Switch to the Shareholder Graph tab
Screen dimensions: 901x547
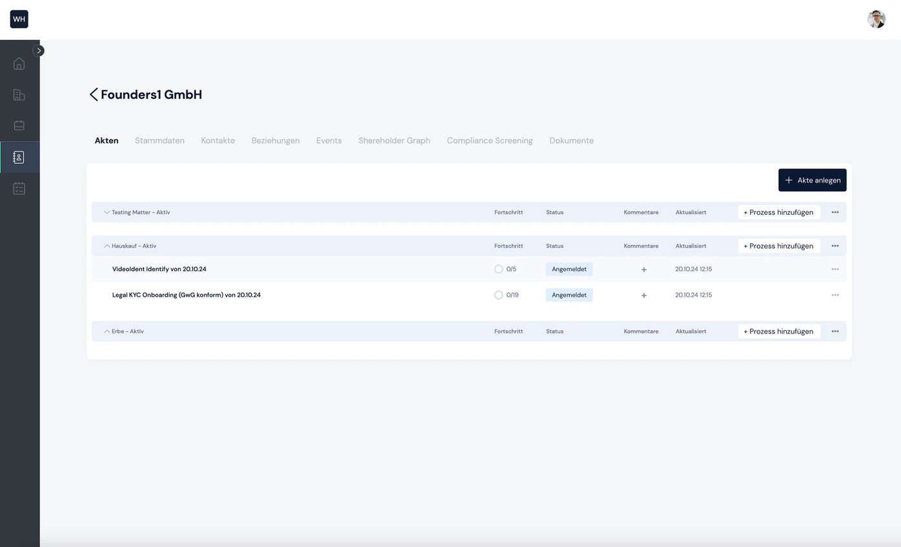coord(394,141)
